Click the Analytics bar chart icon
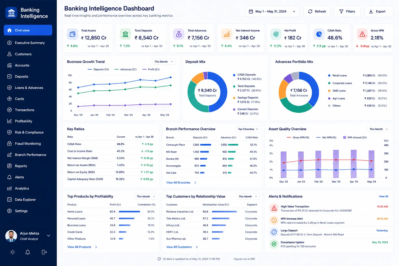The width and height of the screenshot is (399, 266). tap(9, 188)
